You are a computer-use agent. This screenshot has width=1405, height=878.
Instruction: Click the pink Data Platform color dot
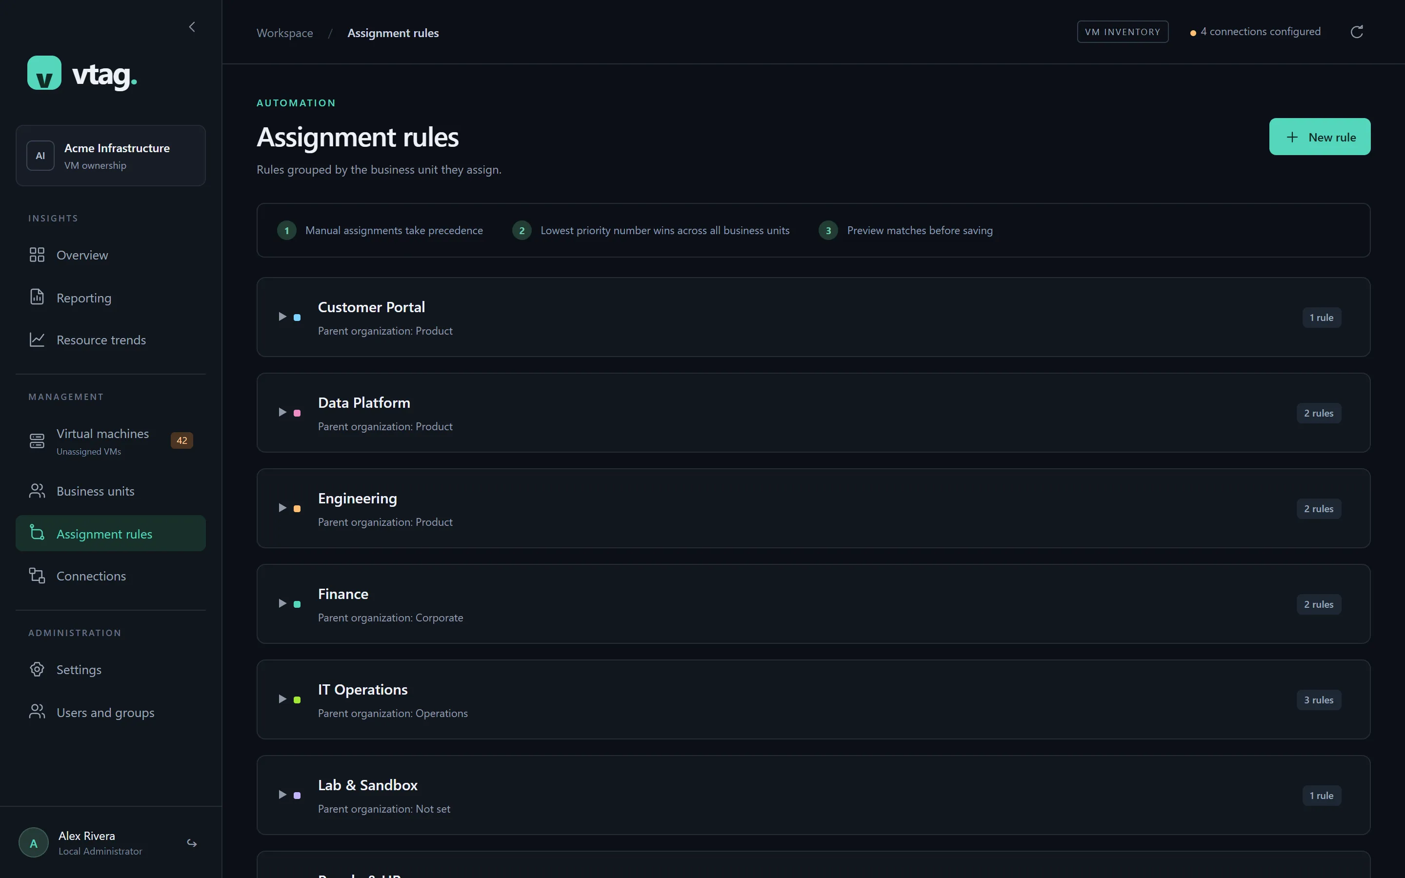click(297, 413)
